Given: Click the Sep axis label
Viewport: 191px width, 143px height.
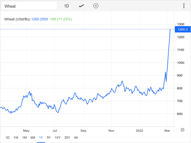Looking at the screenshot, I should point(83,131).
